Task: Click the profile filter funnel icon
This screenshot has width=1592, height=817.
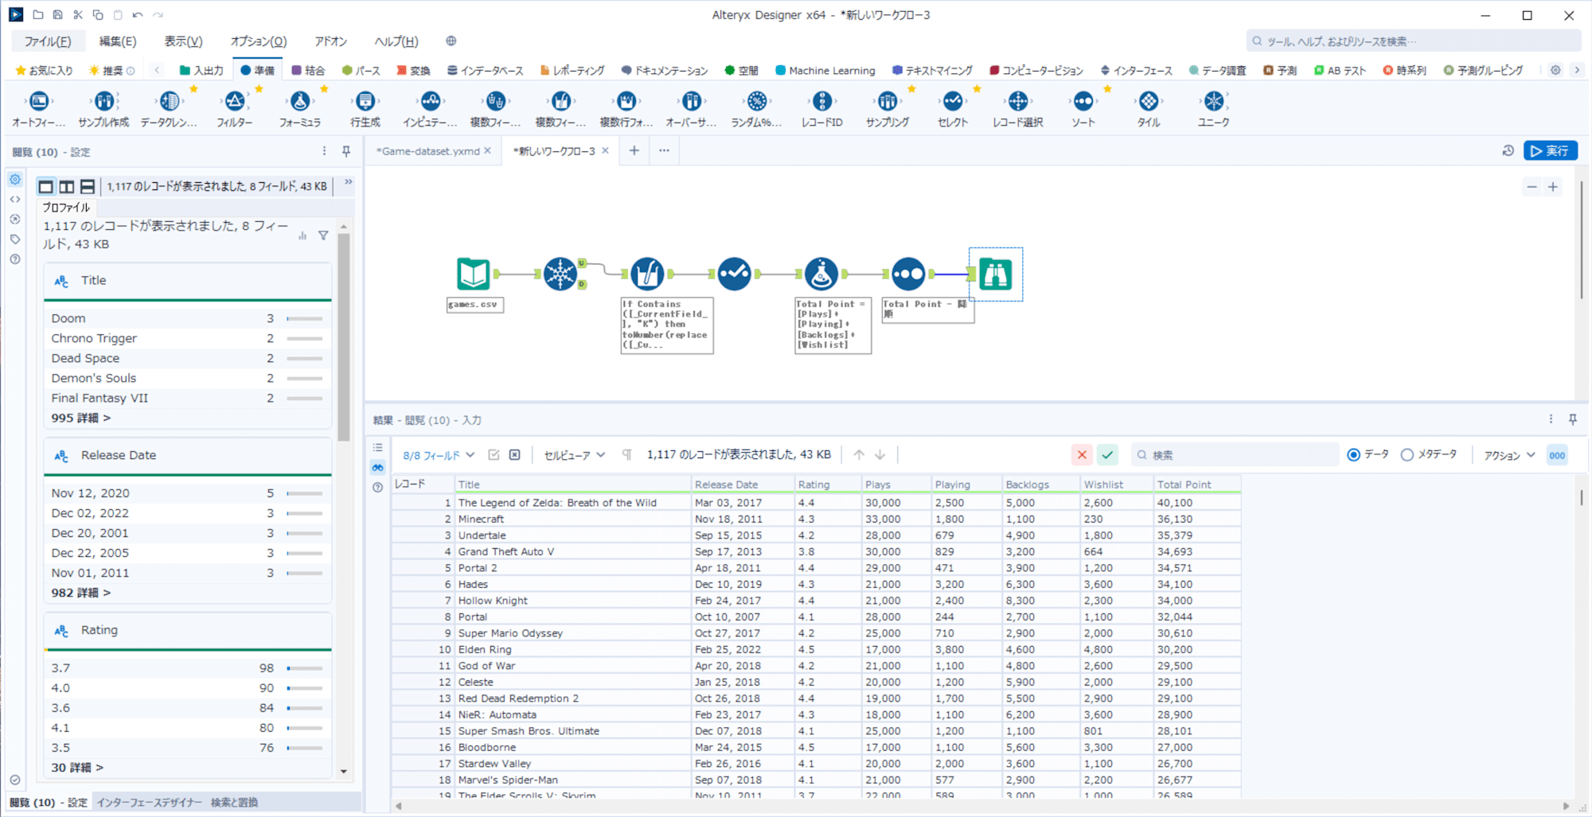Action: click(323, 235)
